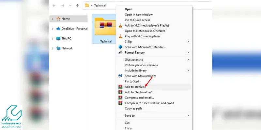
Task: Click the Techviral address bar path
Action: [100, 6]
